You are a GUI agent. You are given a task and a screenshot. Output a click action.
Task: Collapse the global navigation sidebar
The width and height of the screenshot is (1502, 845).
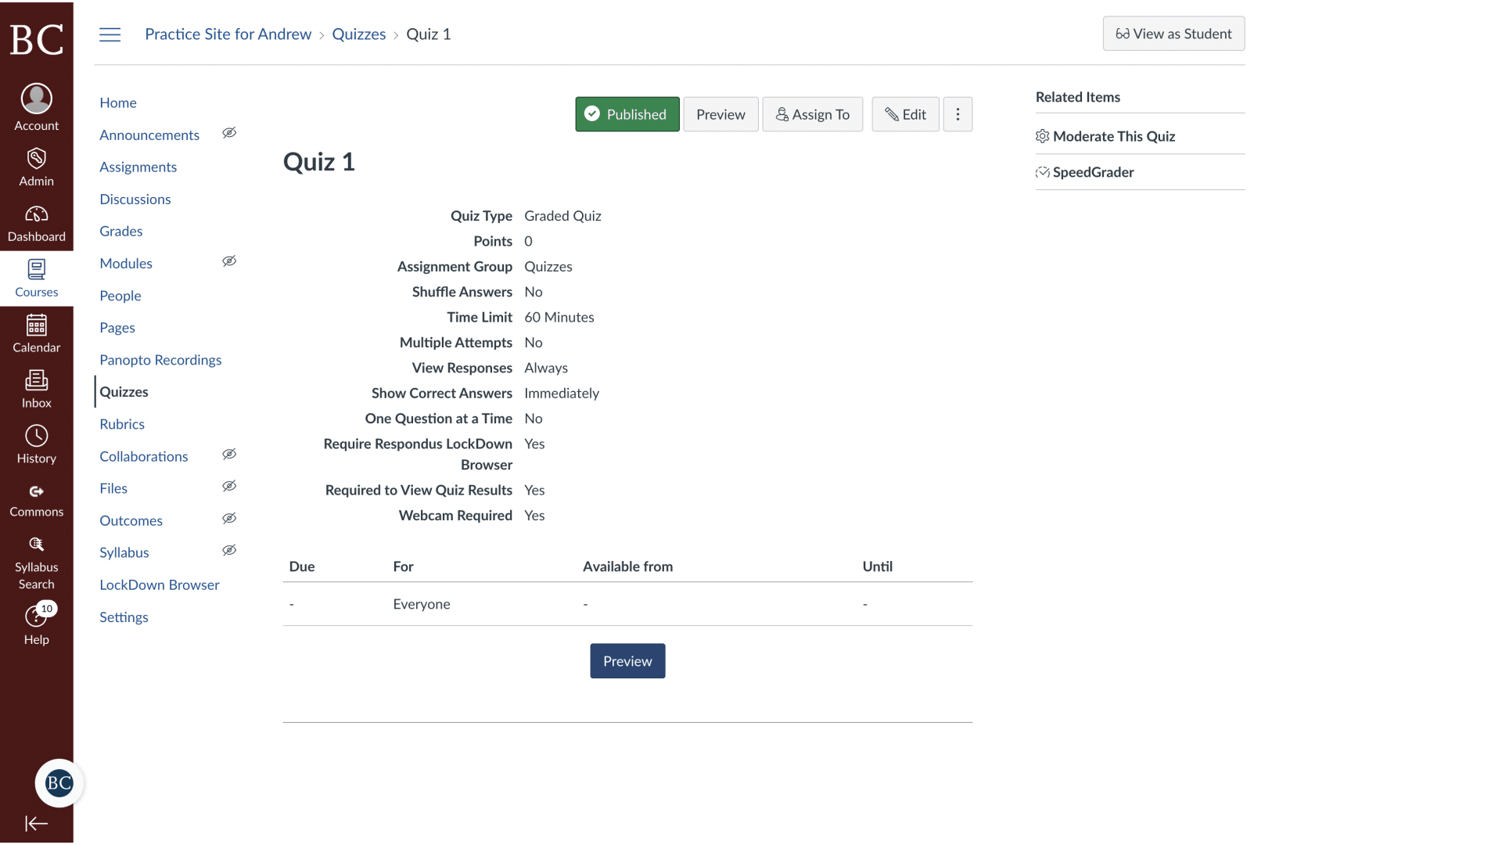36,823
